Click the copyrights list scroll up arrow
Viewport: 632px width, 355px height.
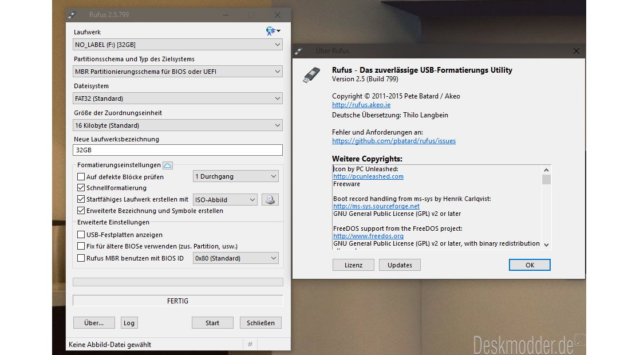546,169
